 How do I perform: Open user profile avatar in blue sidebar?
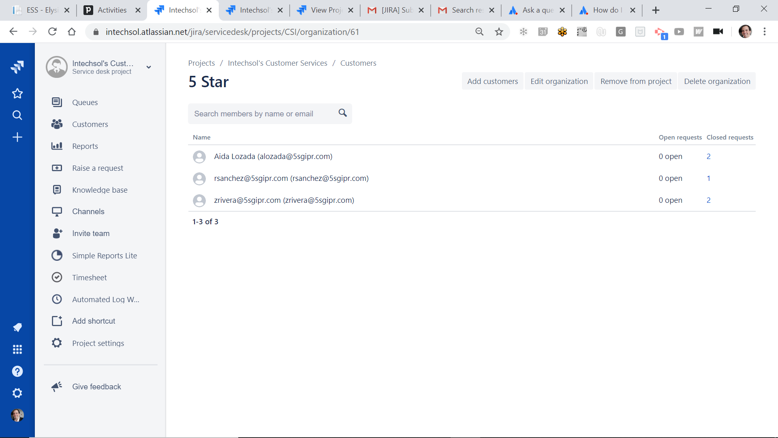[17, 415]
